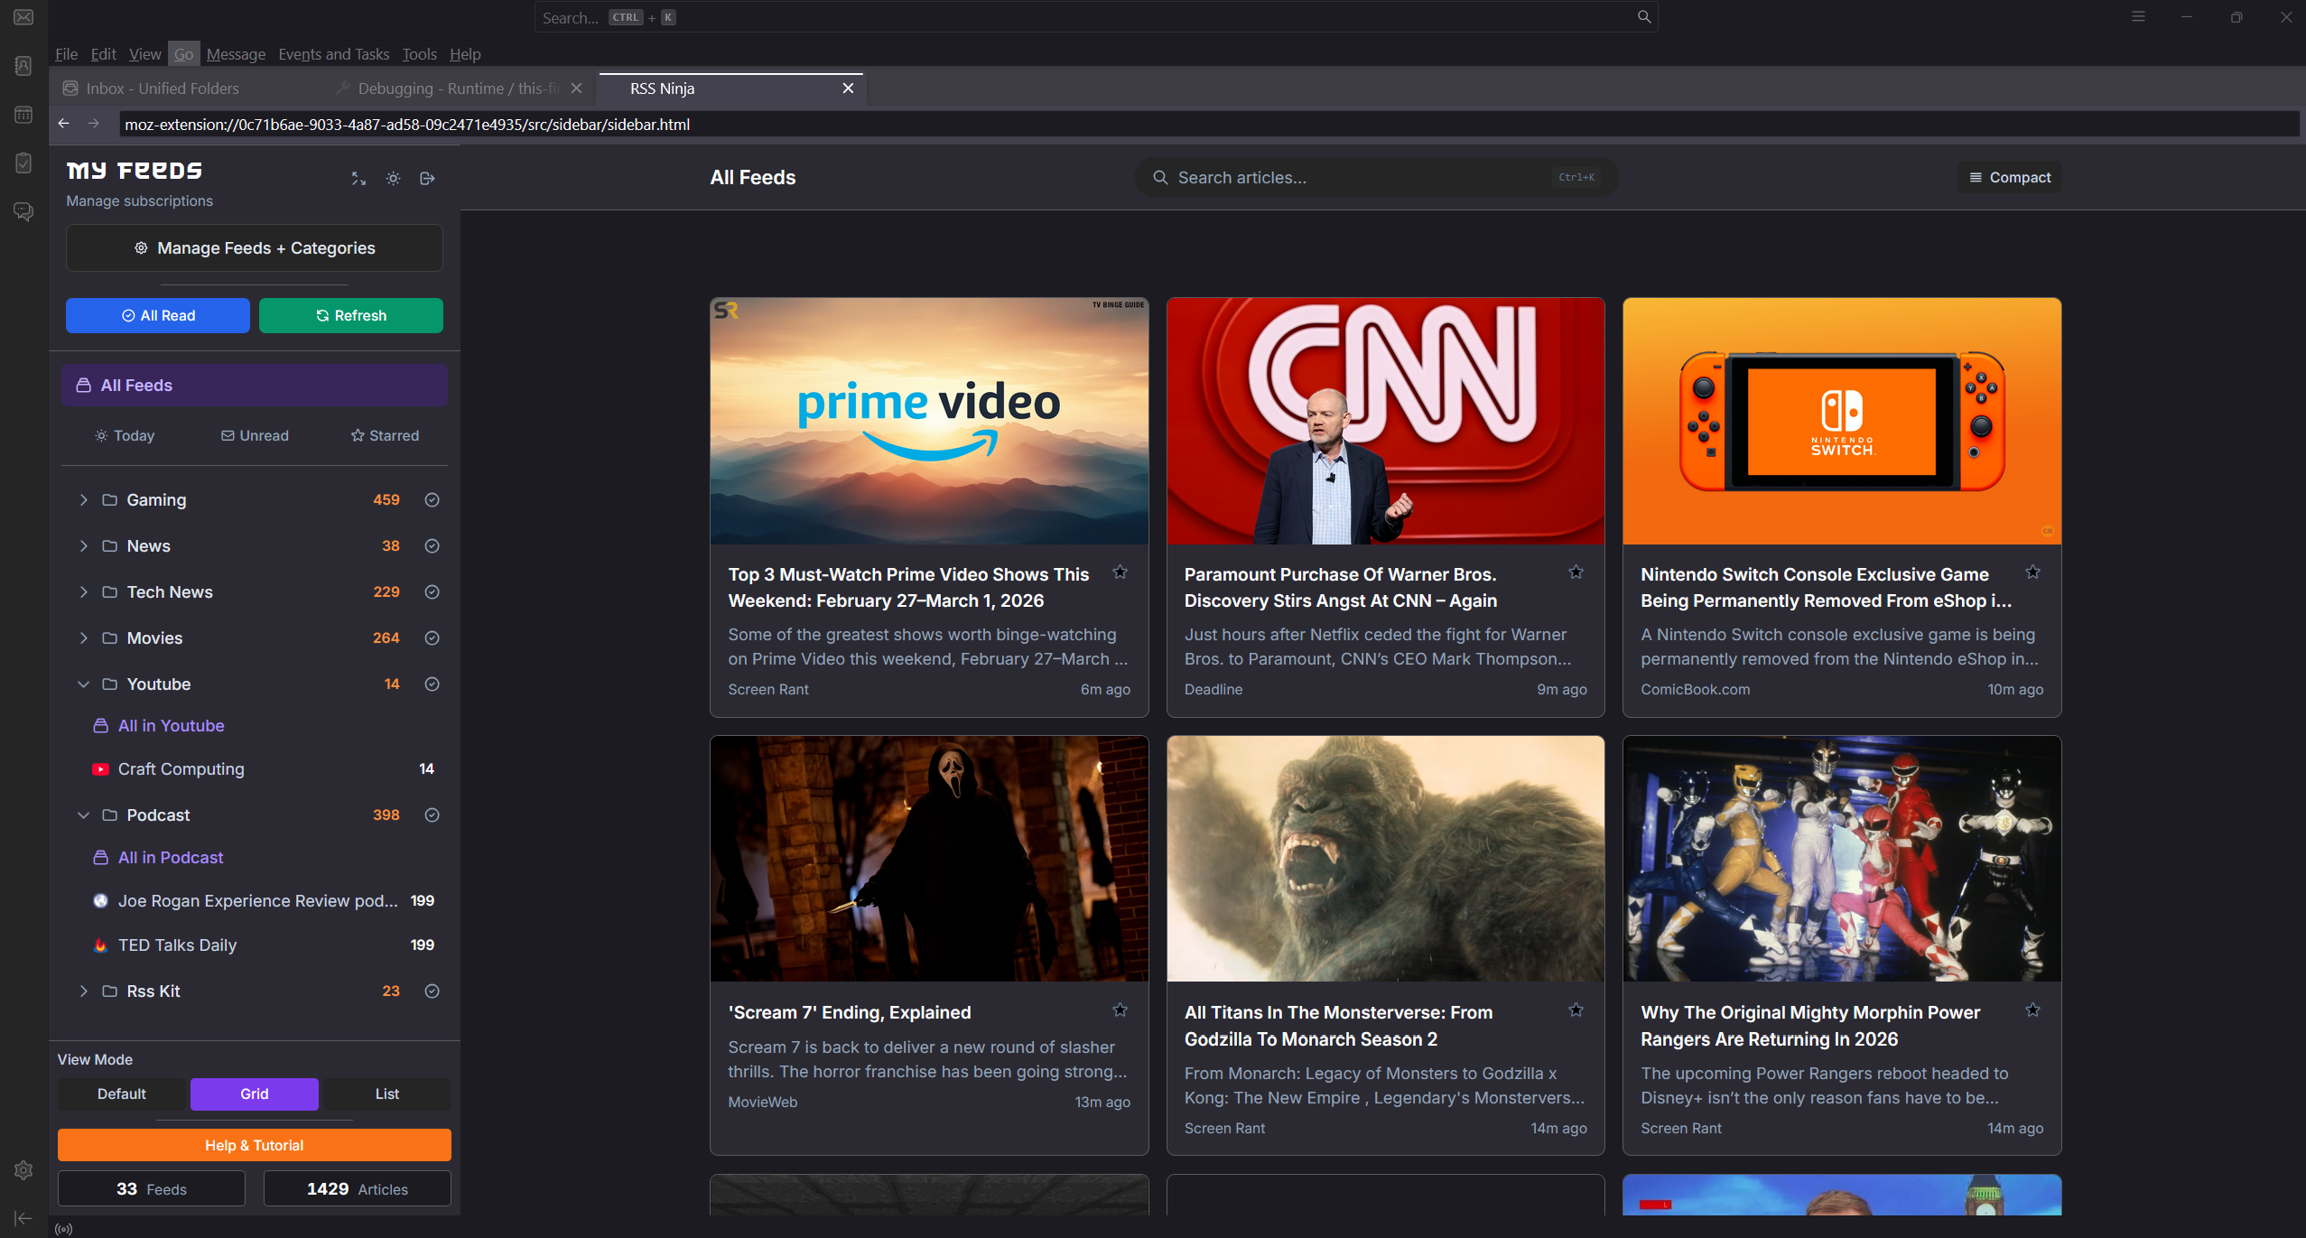
Task: Star the Nintendo Switch eShop article
Action: [x=2032, y=572]
